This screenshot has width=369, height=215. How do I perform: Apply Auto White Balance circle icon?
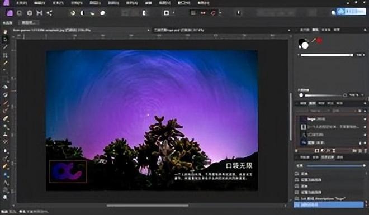103,13
